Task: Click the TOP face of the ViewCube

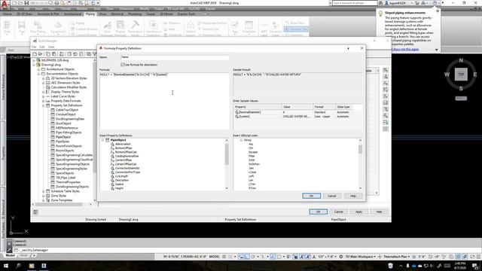Action: click(x=461, y=75)
